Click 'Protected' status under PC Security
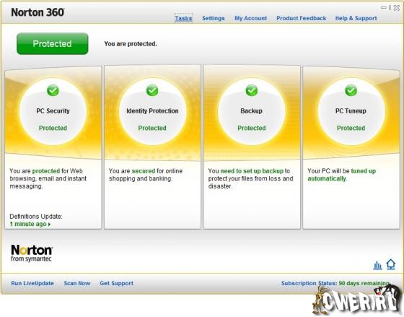The image size is (404, 317). pos(53,128)
